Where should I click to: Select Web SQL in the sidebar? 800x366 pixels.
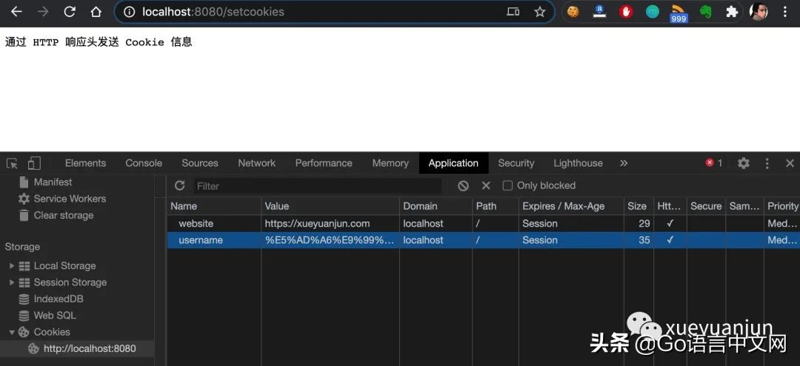[x=55, y=316]
